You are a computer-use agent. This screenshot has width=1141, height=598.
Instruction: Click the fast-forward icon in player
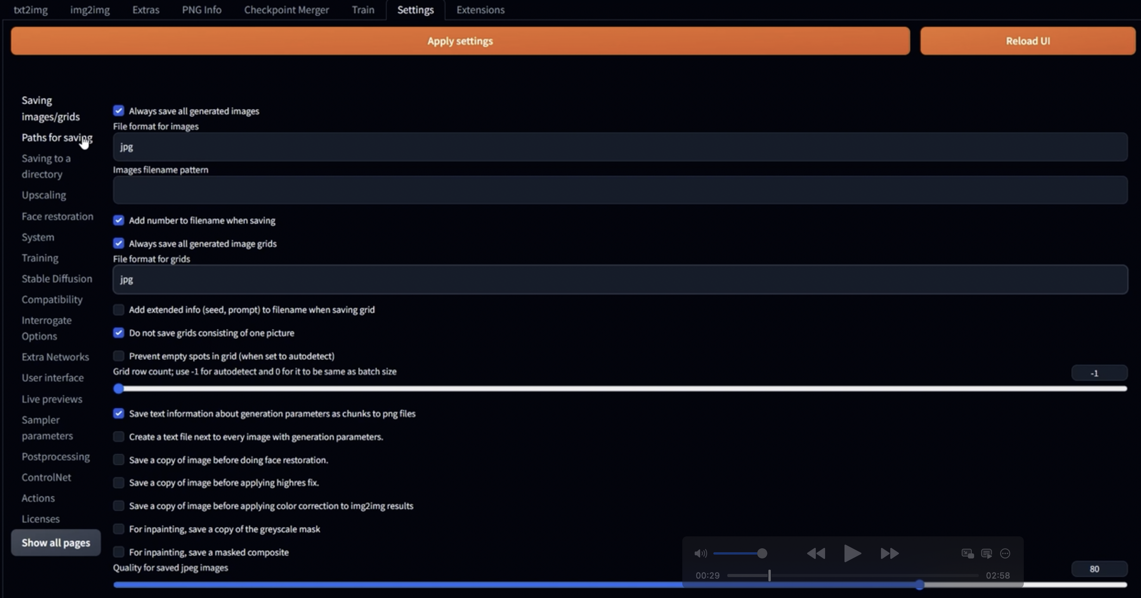(890, 553)
